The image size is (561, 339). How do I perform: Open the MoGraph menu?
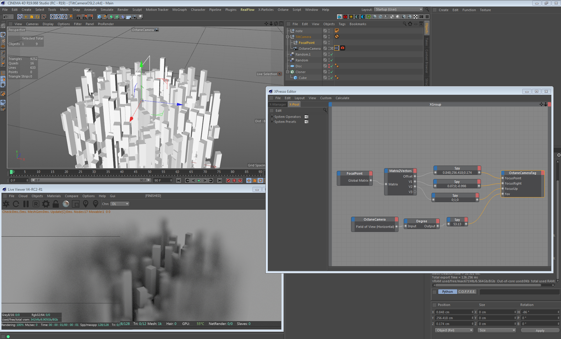179,10
